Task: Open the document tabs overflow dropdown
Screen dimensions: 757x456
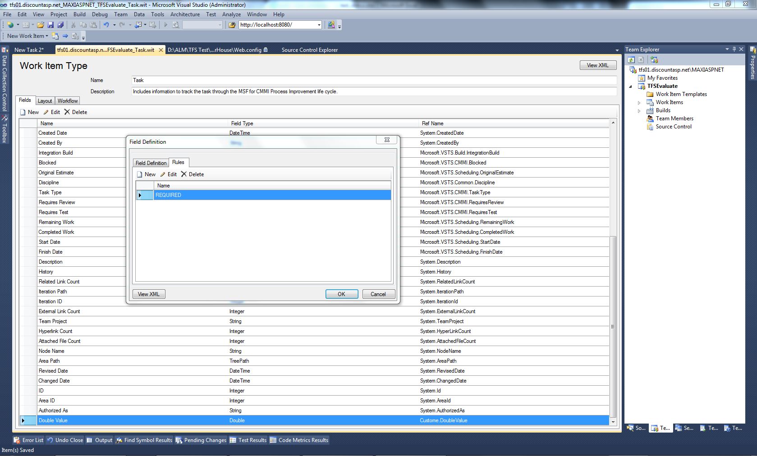Action: [617, 50]
